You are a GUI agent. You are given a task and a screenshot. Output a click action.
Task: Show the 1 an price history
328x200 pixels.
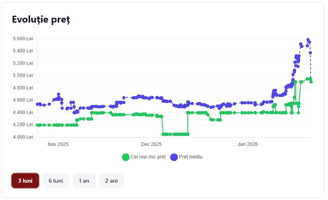(84, 181)
